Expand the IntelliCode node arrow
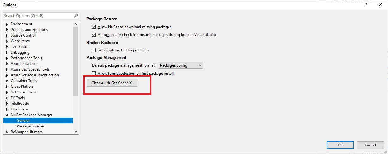This screenshot has width=388, height=154. click(7, 104)
